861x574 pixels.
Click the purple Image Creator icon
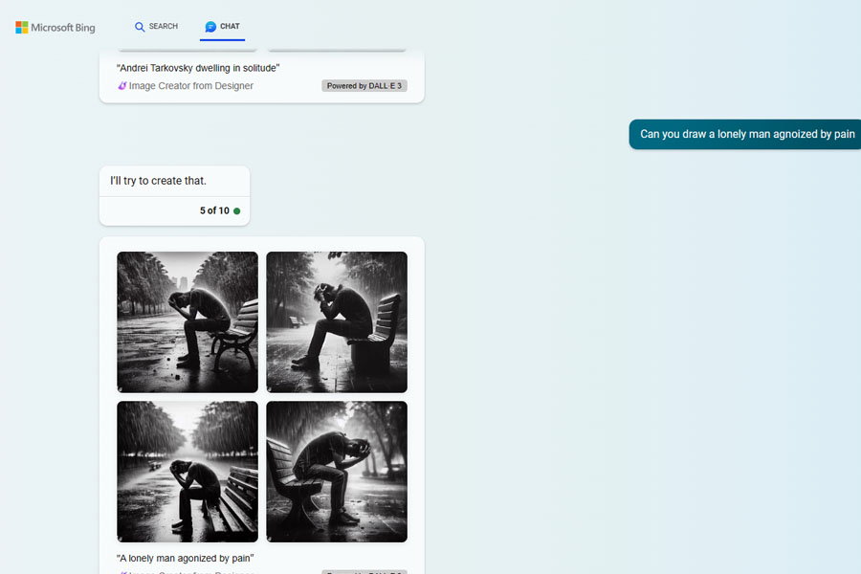coord(121,86)
